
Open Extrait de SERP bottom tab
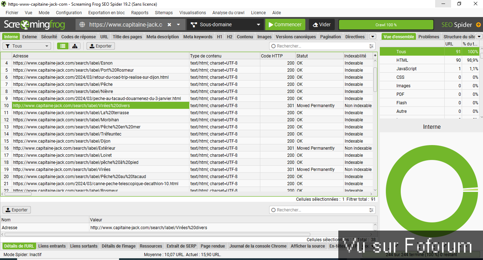click(181, 246)
